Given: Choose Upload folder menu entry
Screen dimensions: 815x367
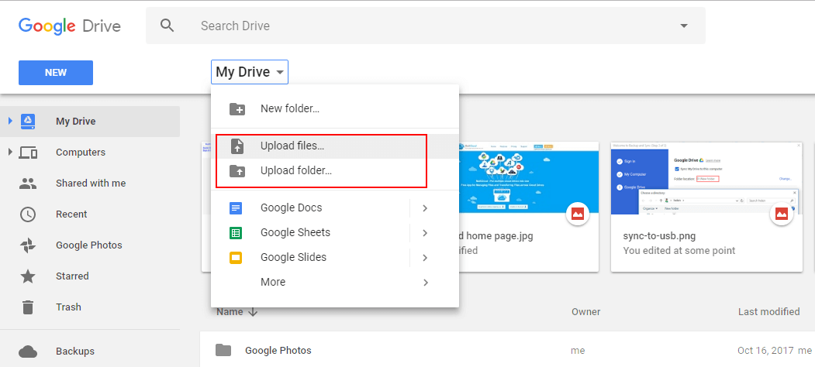Looking at the screenshot, I should point(295,170).
